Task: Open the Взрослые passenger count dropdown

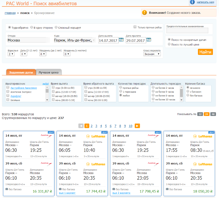Action: (11, 54)
